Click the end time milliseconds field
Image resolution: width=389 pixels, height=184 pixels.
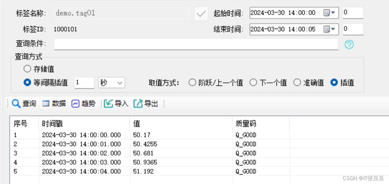pos(353,29)
